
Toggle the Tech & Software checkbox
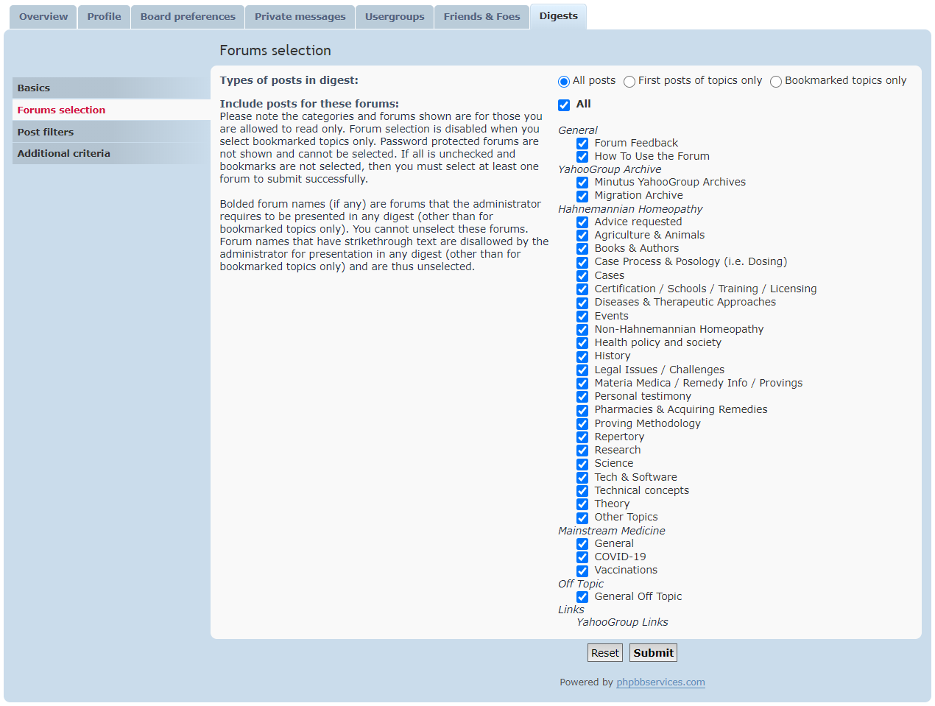point(582,478)
